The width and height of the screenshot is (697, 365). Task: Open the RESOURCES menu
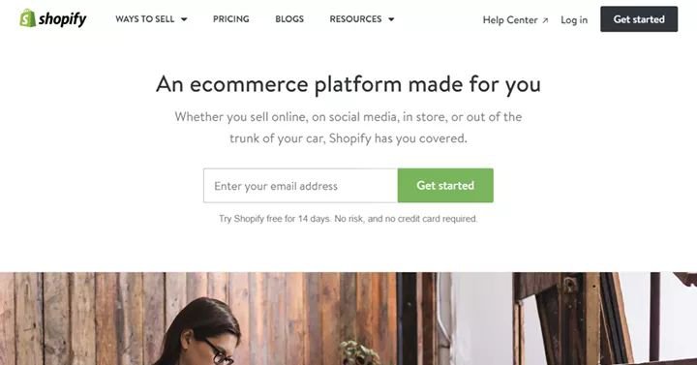(x=362, y=19)
